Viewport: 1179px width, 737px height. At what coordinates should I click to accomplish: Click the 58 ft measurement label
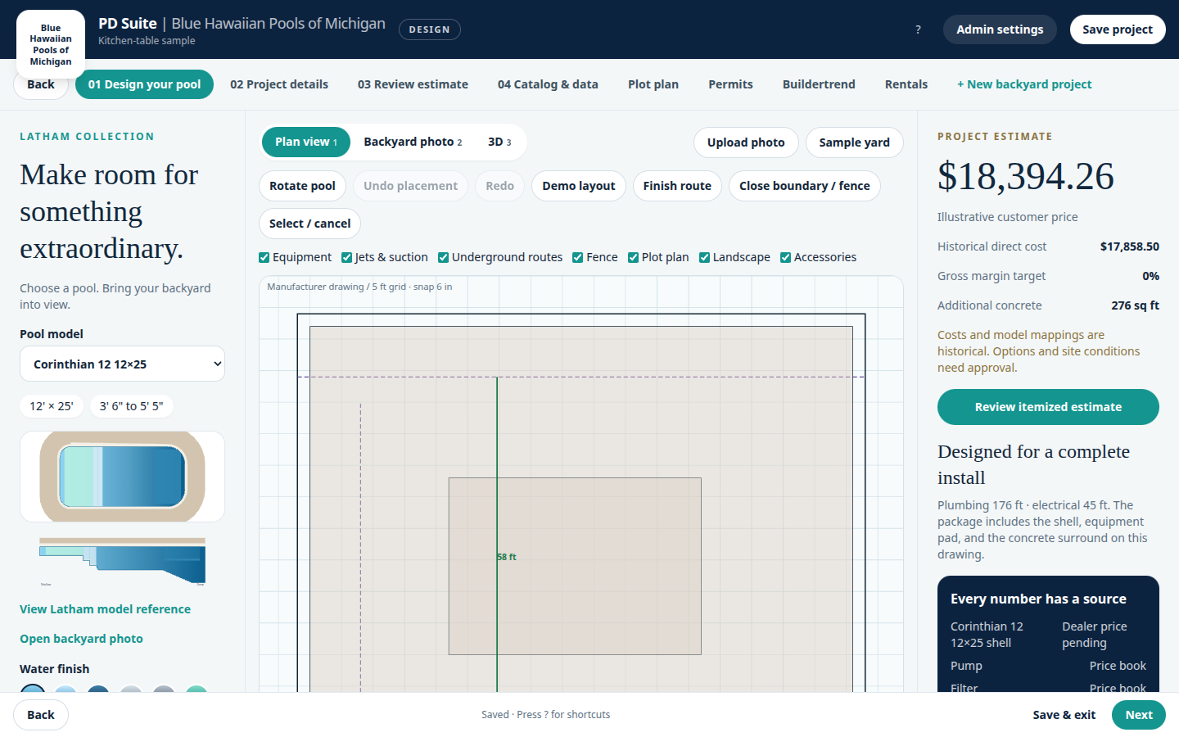pyautogui.click(x=507, y=557)
